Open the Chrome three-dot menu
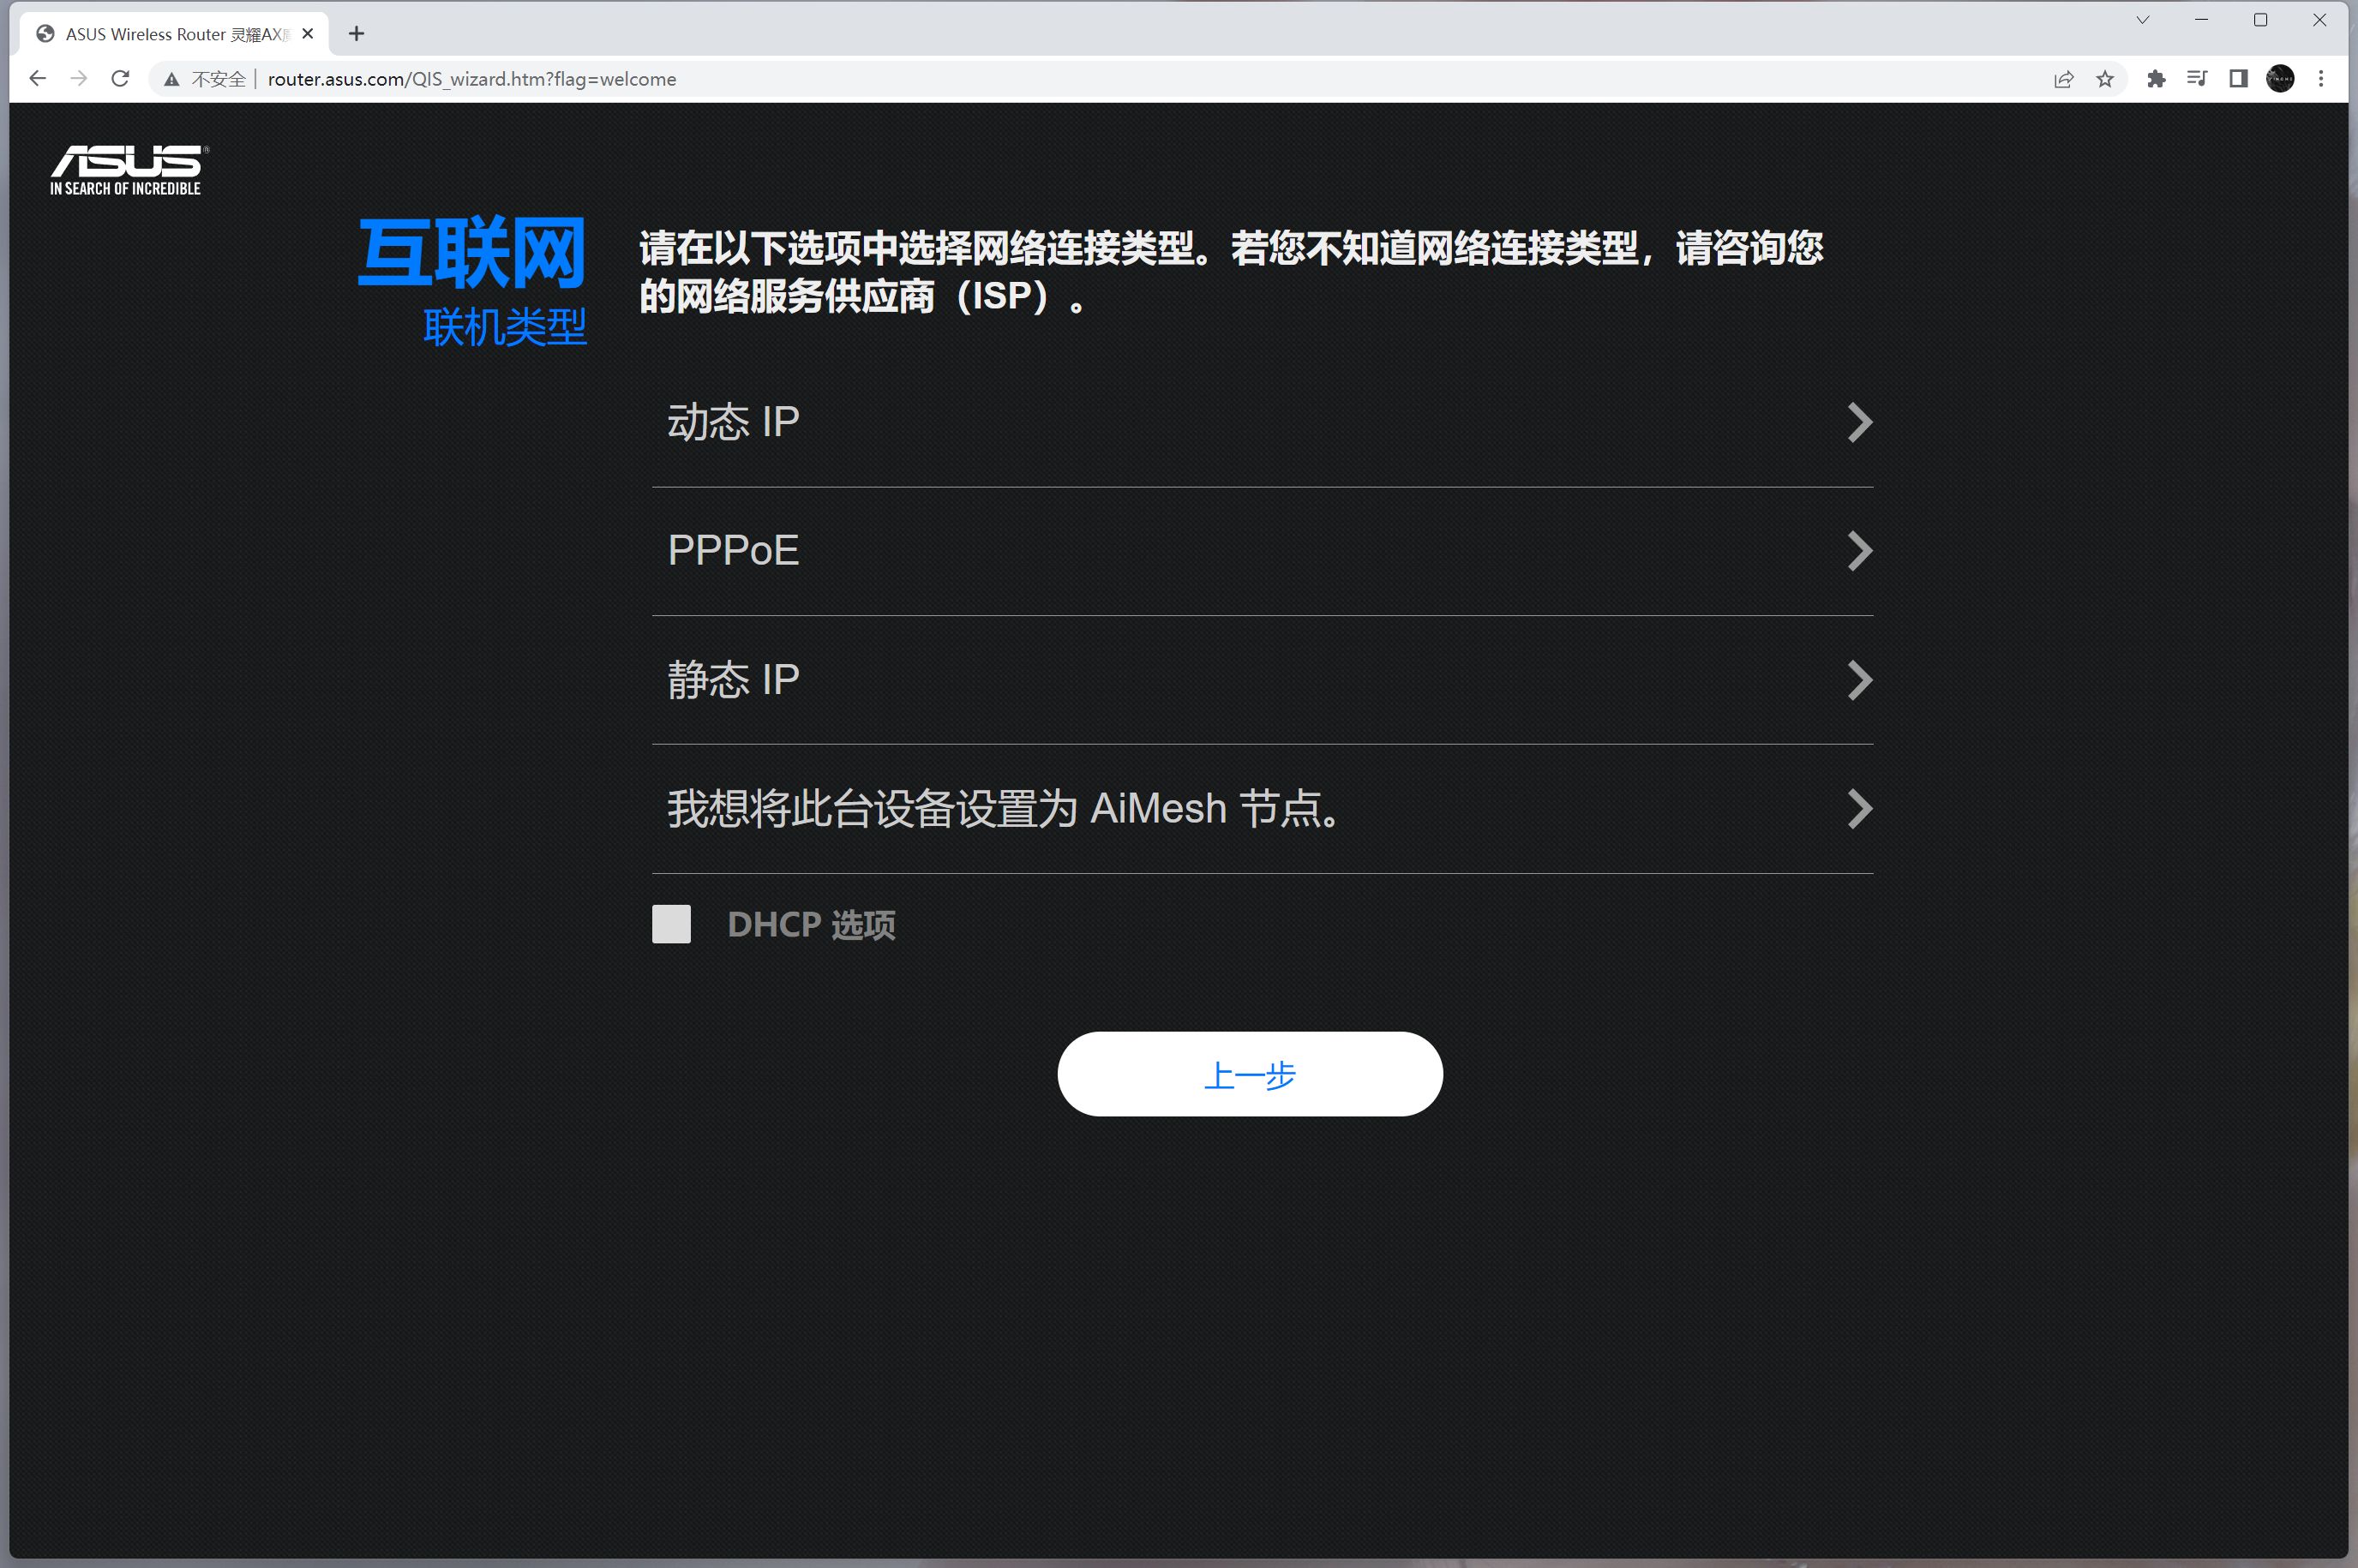The image size is (2358, 1568). (x=2321, y=79)
